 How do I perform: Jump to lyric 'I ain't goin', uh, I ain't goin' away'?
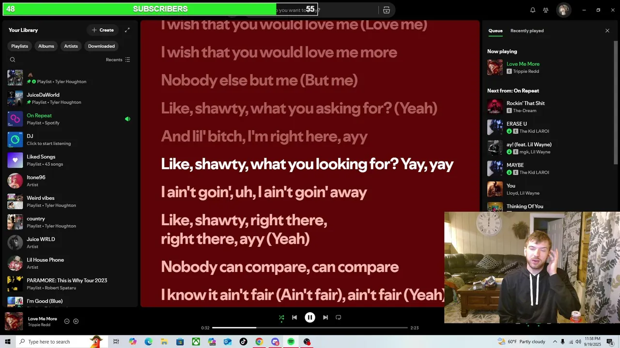click(x=264, y=192)
